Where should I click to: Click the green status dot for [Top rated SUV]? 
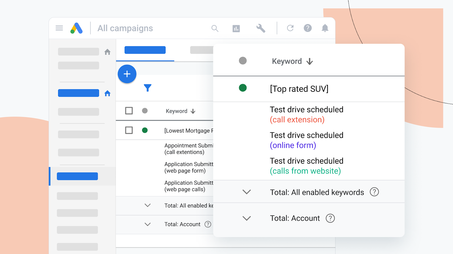tap(243, 88)
